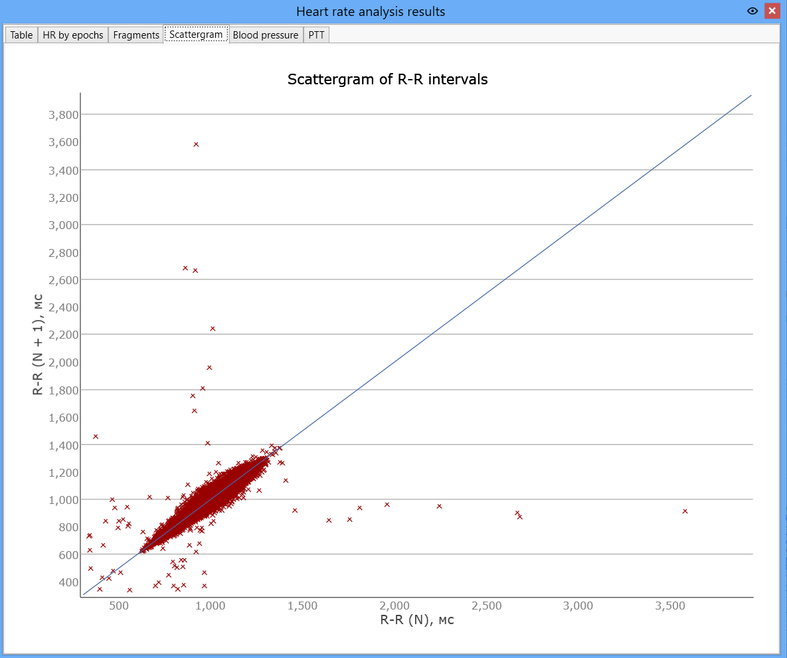Switch to the Table tab

click(21, 35)
